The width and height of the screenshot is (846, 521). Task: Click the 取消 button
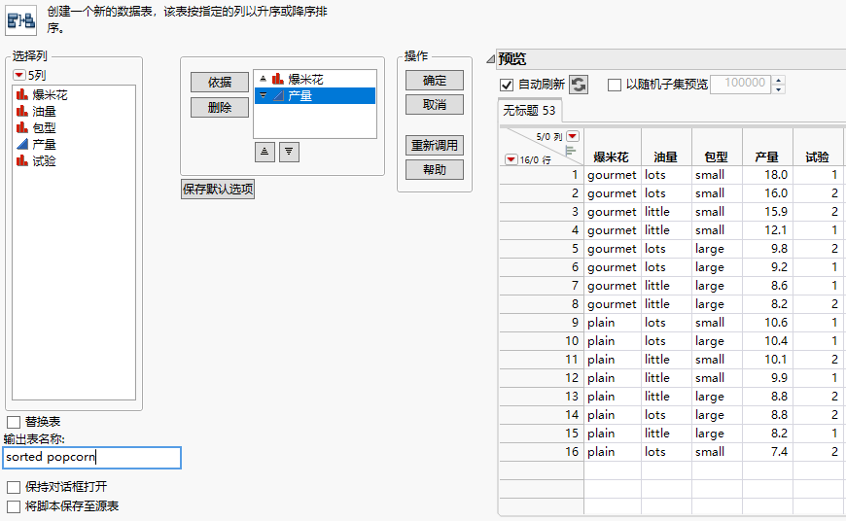(435, 105)
